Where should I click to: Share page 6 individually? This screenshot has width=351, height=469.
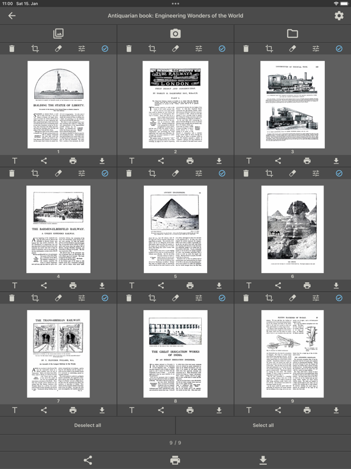pyautogui.click(x=278, y=285)
